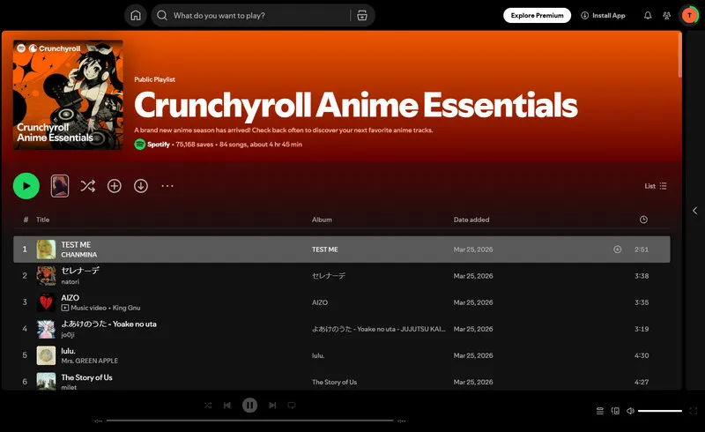Image resolution: width=705 pixels, height=432 pixels.
Task: Select The Story of Us track
Action: 86,377
